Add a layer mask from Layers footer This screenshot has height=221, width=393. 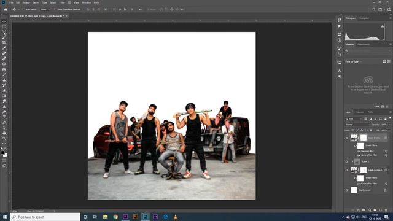pos(364,210)
